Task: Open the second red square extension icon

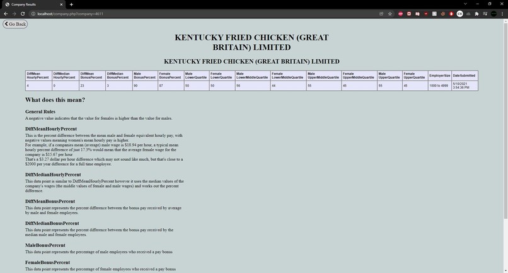Action: point(409,14)
